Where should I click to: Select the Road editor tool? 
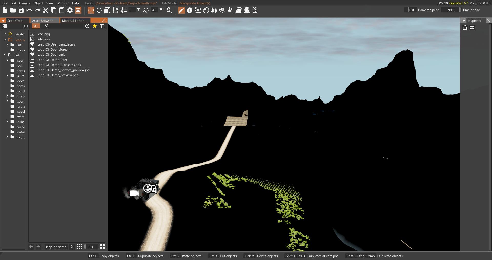[x=247, y=10]
